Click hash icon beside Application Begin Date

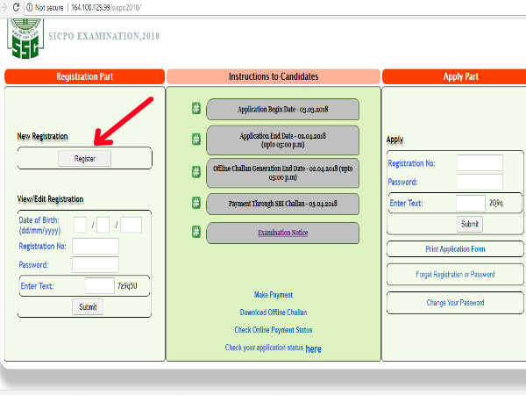point(196,109)
